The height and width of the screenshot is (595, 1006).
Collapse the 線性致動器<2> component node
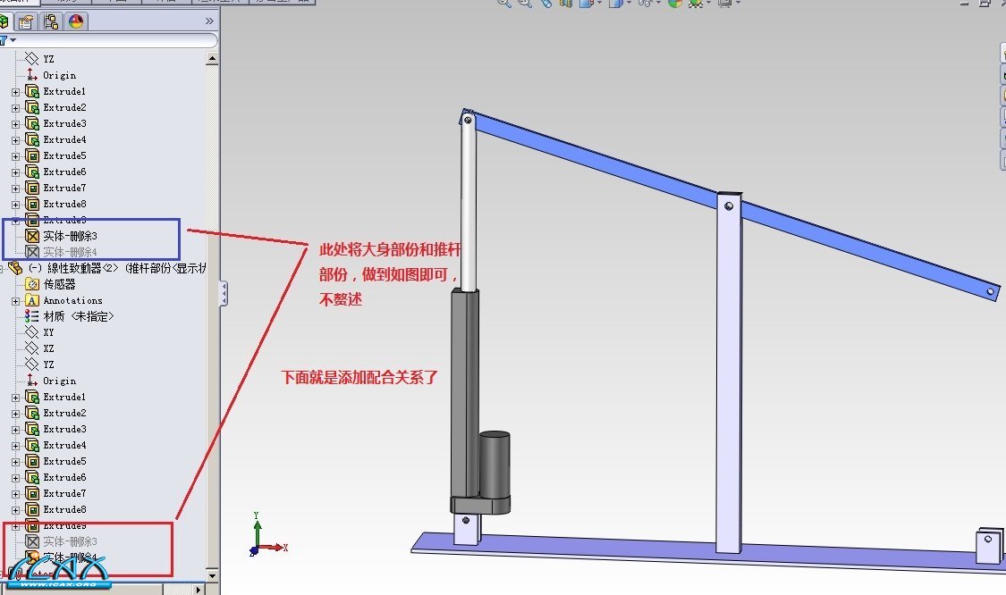pyautogui.click(x=2, y=269)
